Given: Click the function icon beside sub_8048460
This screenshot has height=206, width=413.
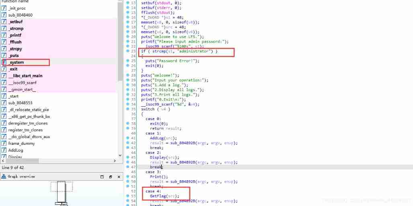Looking at the screenshot, I should click(x=4, y=15).
